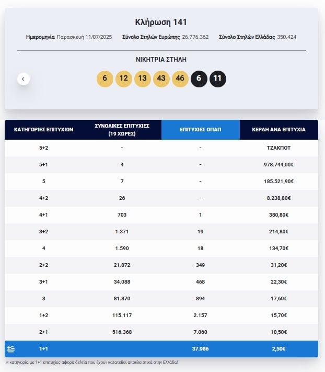This screenshot has height=372, width=325.
Task: Select the yellow ball number 46
Action: click(180, 79)
